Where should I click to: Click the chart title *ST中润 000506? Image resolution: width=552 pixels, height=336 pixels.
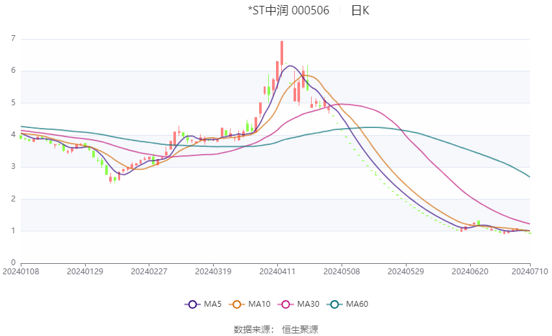tap(288, 10)
